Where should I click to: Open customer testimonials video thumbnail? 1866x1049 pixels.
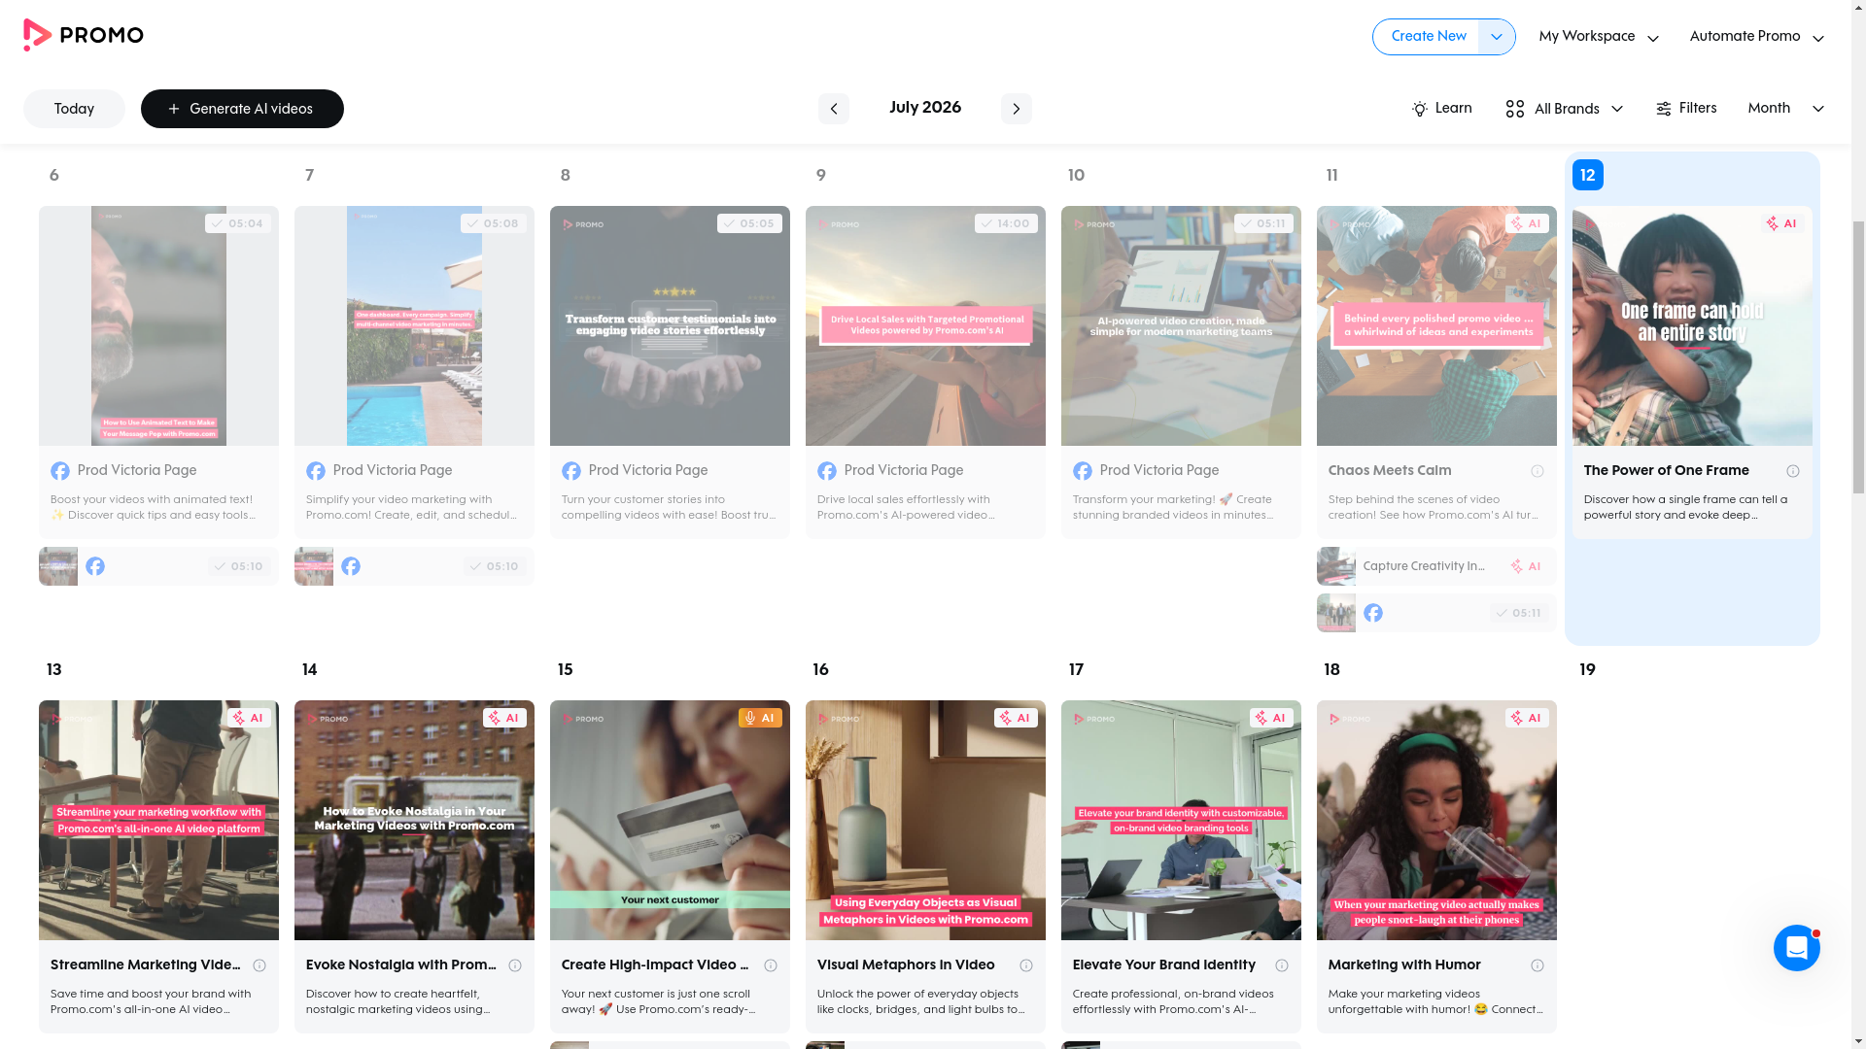[x=670, y=325]
